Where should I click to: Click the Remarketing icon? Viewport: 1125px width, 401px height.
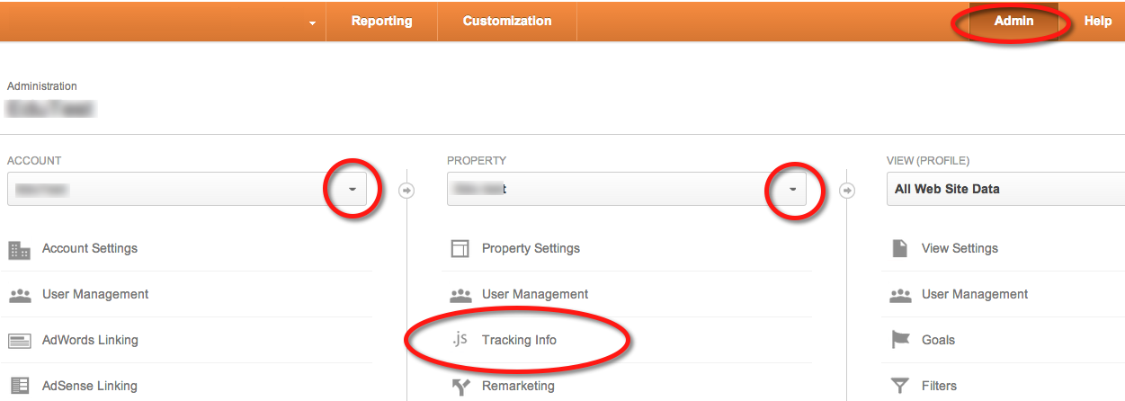click(460, 387)
